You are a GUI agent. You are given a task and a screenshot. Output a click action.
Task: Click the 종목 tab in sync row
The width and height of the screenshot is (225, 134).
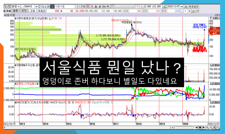tap(15, 11)
